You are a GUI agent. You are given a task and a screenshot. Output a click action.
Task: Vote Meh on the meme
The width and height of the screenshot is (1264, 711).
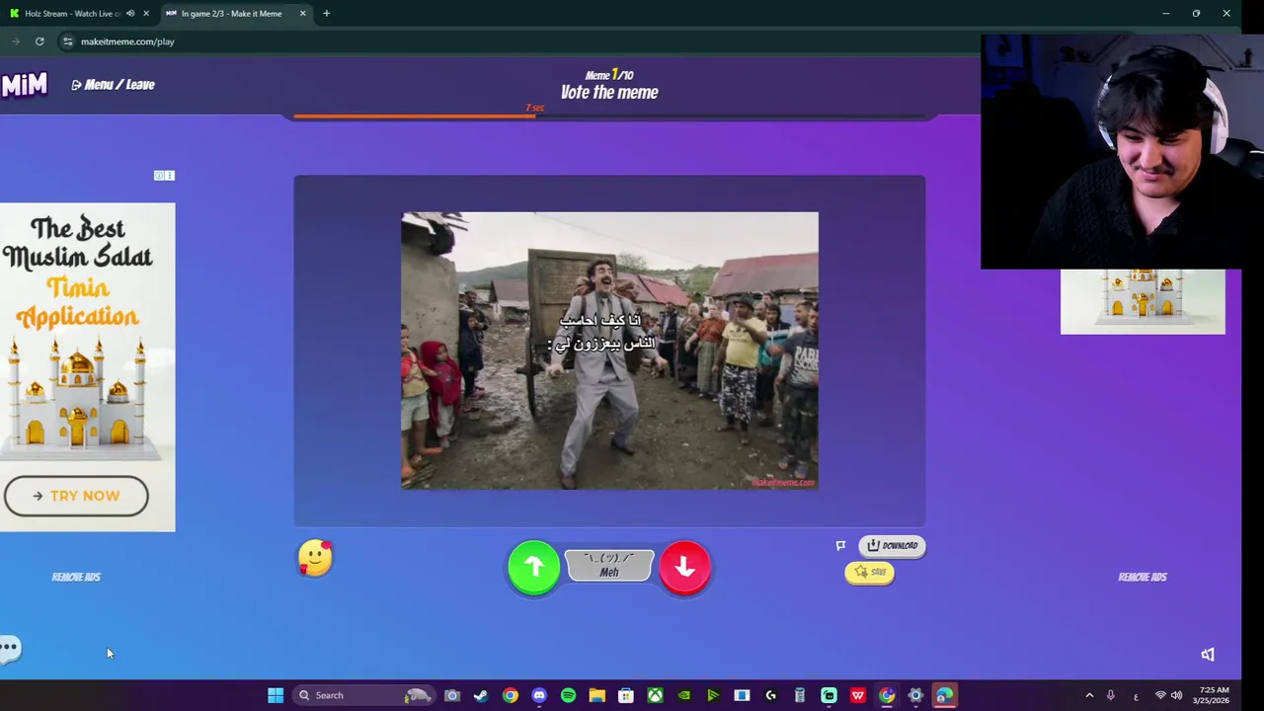609,566
